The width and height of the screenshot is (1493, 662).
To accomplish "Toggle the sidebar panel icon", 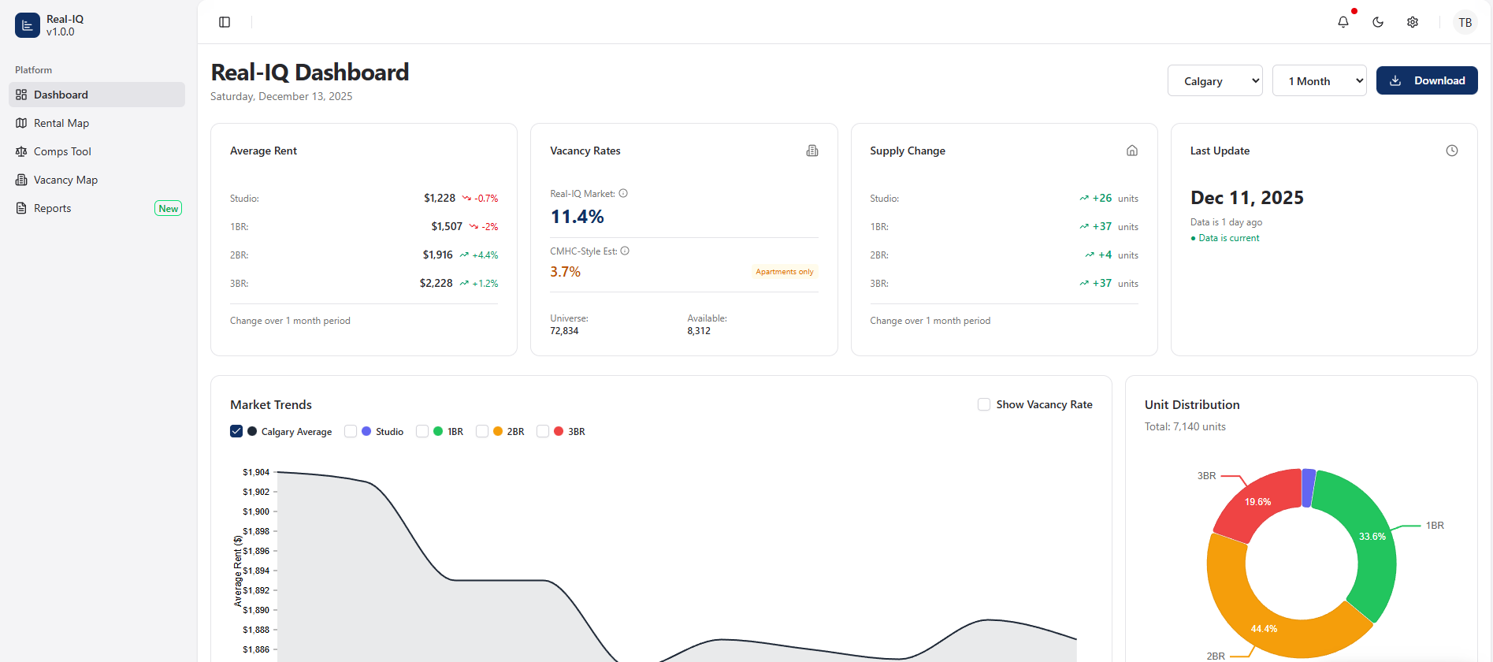I will (225, 22).
